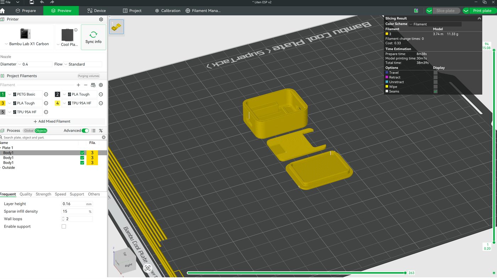Open more options for TPU 95A HF filament 5

(x=46, y=112)
